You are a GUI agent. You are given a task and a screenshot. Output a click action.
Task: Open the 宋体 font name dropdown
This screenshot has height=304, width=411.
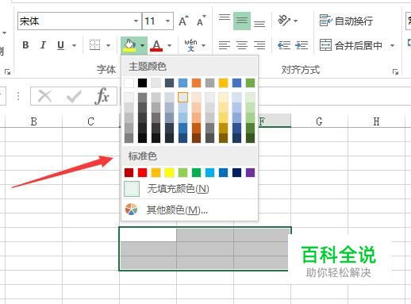(136, 21)
